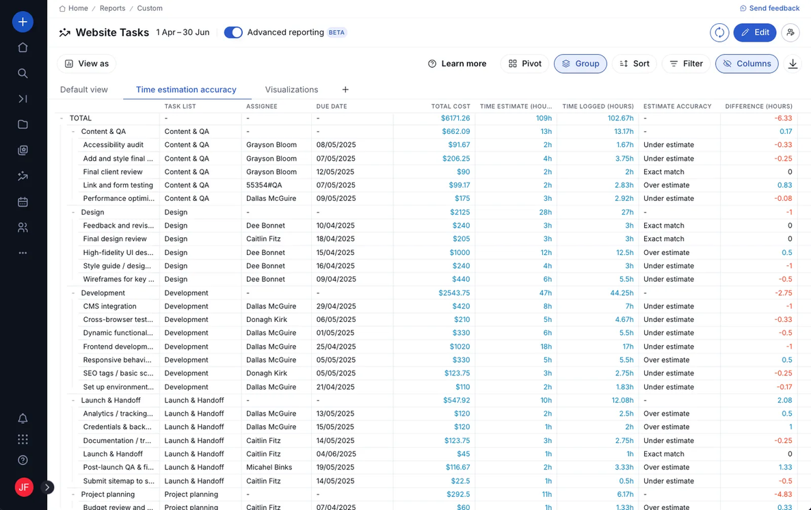Click the Edit button
The image size is (811, 510).
pyautogui.click(x=755, y=32)
